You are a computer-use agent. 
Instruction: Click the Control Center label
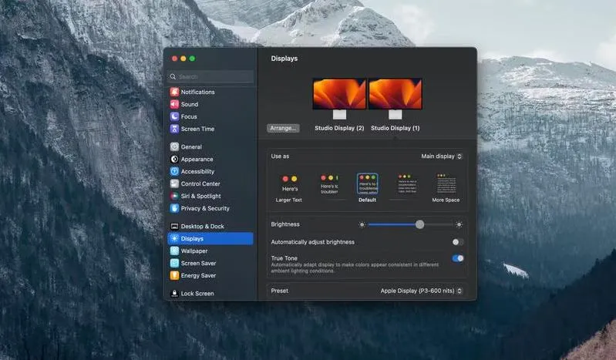(x=200, y=183)
